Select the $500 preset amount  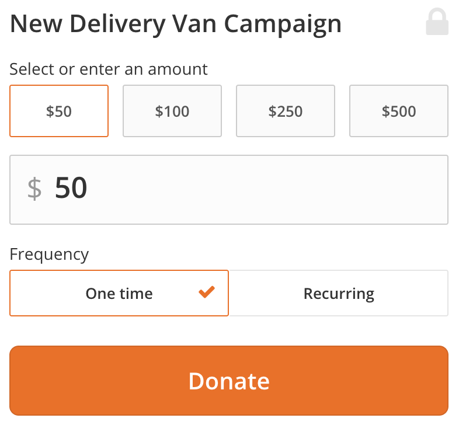[399, 111]
